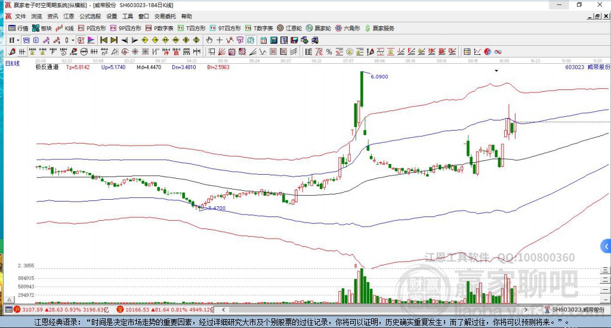Open the colored grid table tool

[467, 51]
